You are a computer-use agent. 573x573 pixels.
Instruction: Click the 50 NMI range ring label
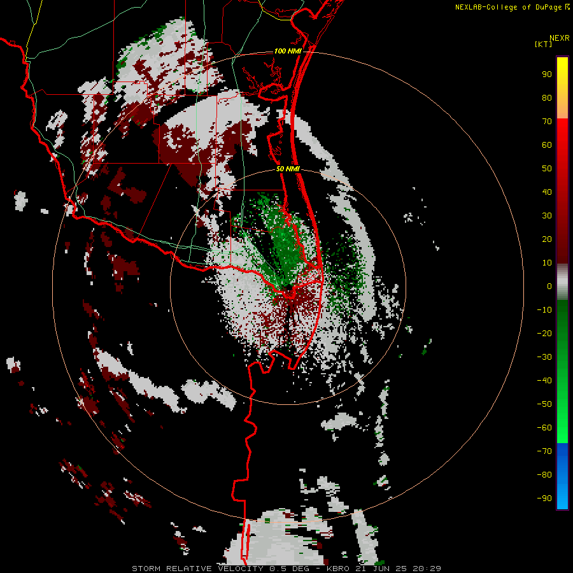(288, 169)
